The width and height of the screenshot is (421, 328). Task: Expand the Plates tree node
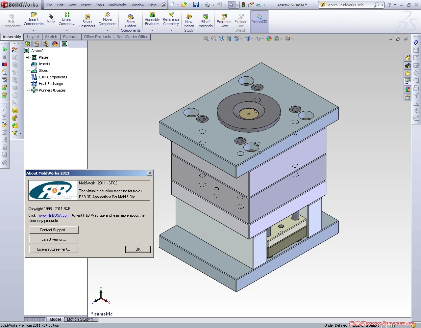[27, 57]
